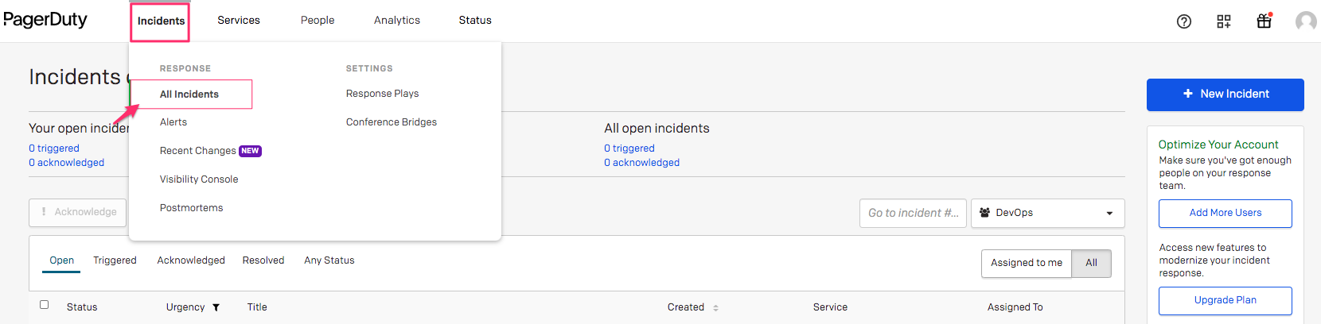Open the user profile avatar

point(1305,21)
